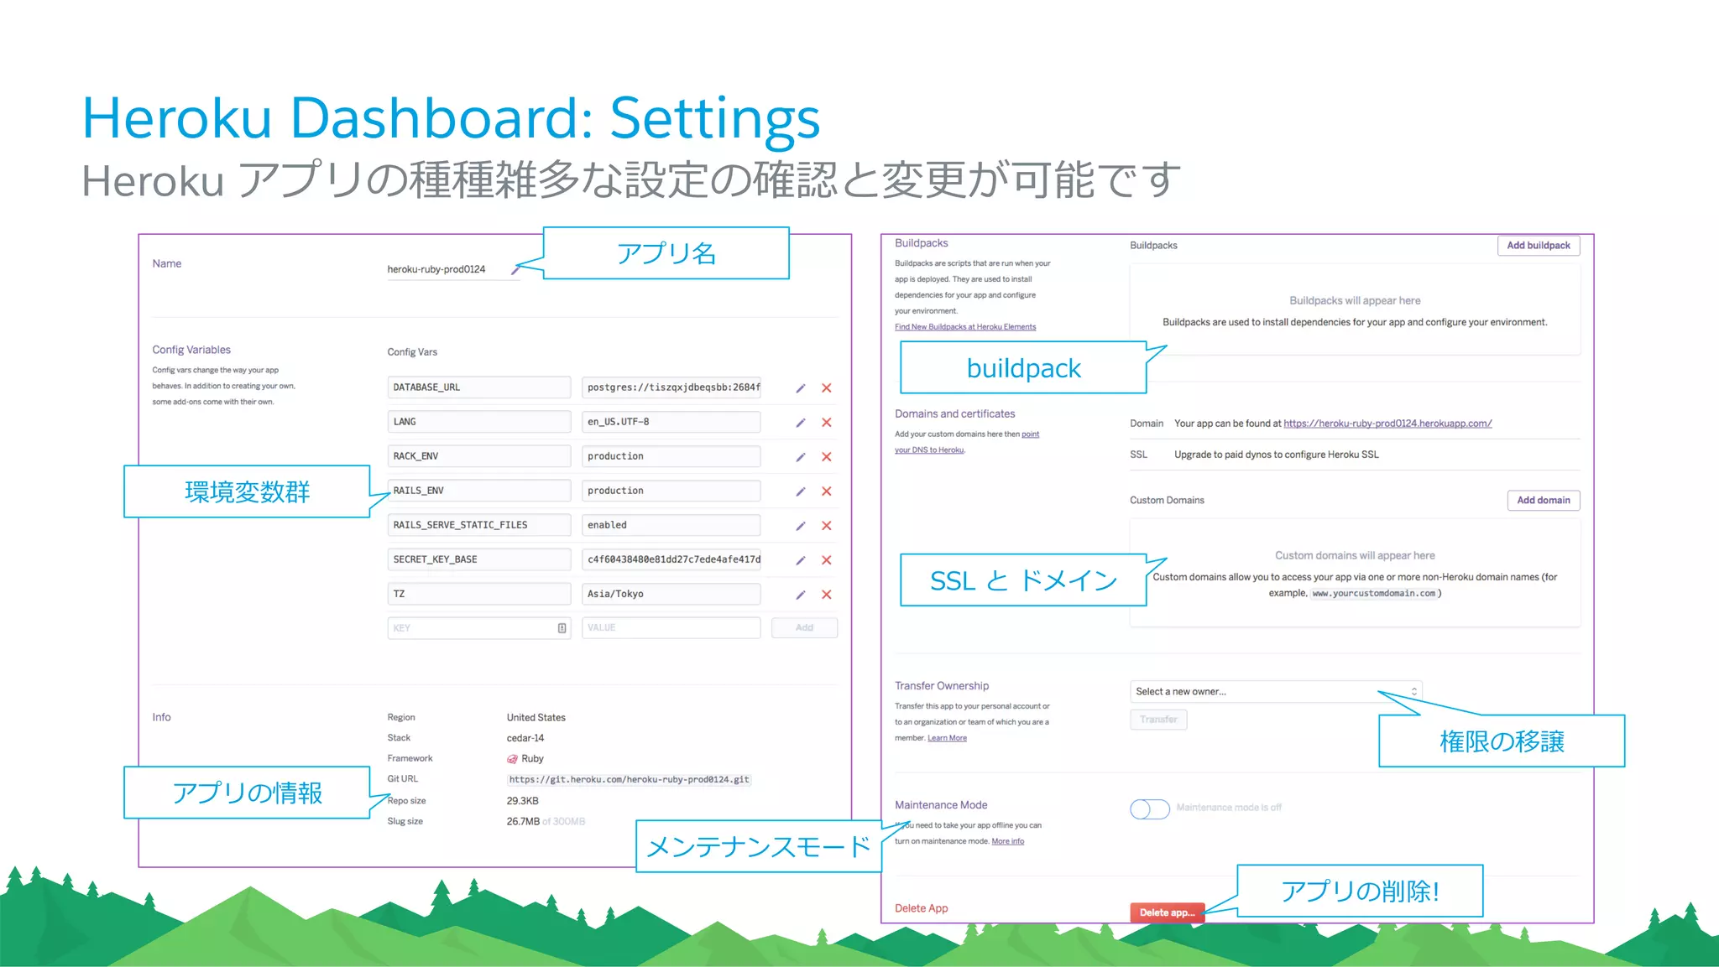Image resolution: width=1719 pixels, height=967 pixels.
Task: Follow the point your DNS to Heroku link
Action: [x=967, y=442]
